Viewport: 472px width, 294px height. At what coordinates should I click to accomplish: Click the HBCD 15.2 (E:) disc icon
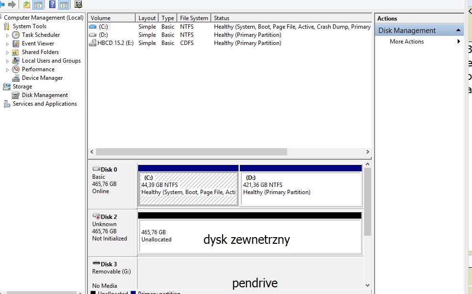tap(92, 43)
